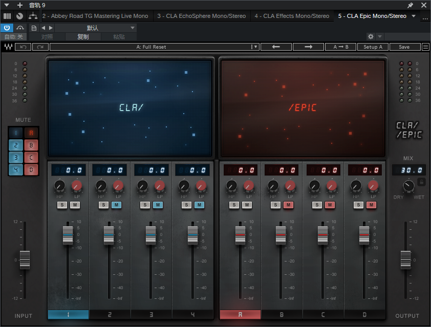The width and height of the screenshot is (431, 327).
Task: Click the DRY/WET mix knob
Action: (x=408, y=186)
